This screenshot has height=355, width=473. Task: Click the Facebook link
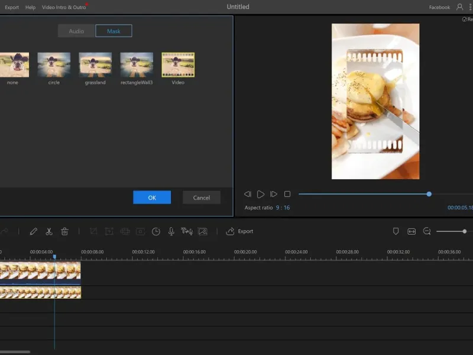point(439,7)
